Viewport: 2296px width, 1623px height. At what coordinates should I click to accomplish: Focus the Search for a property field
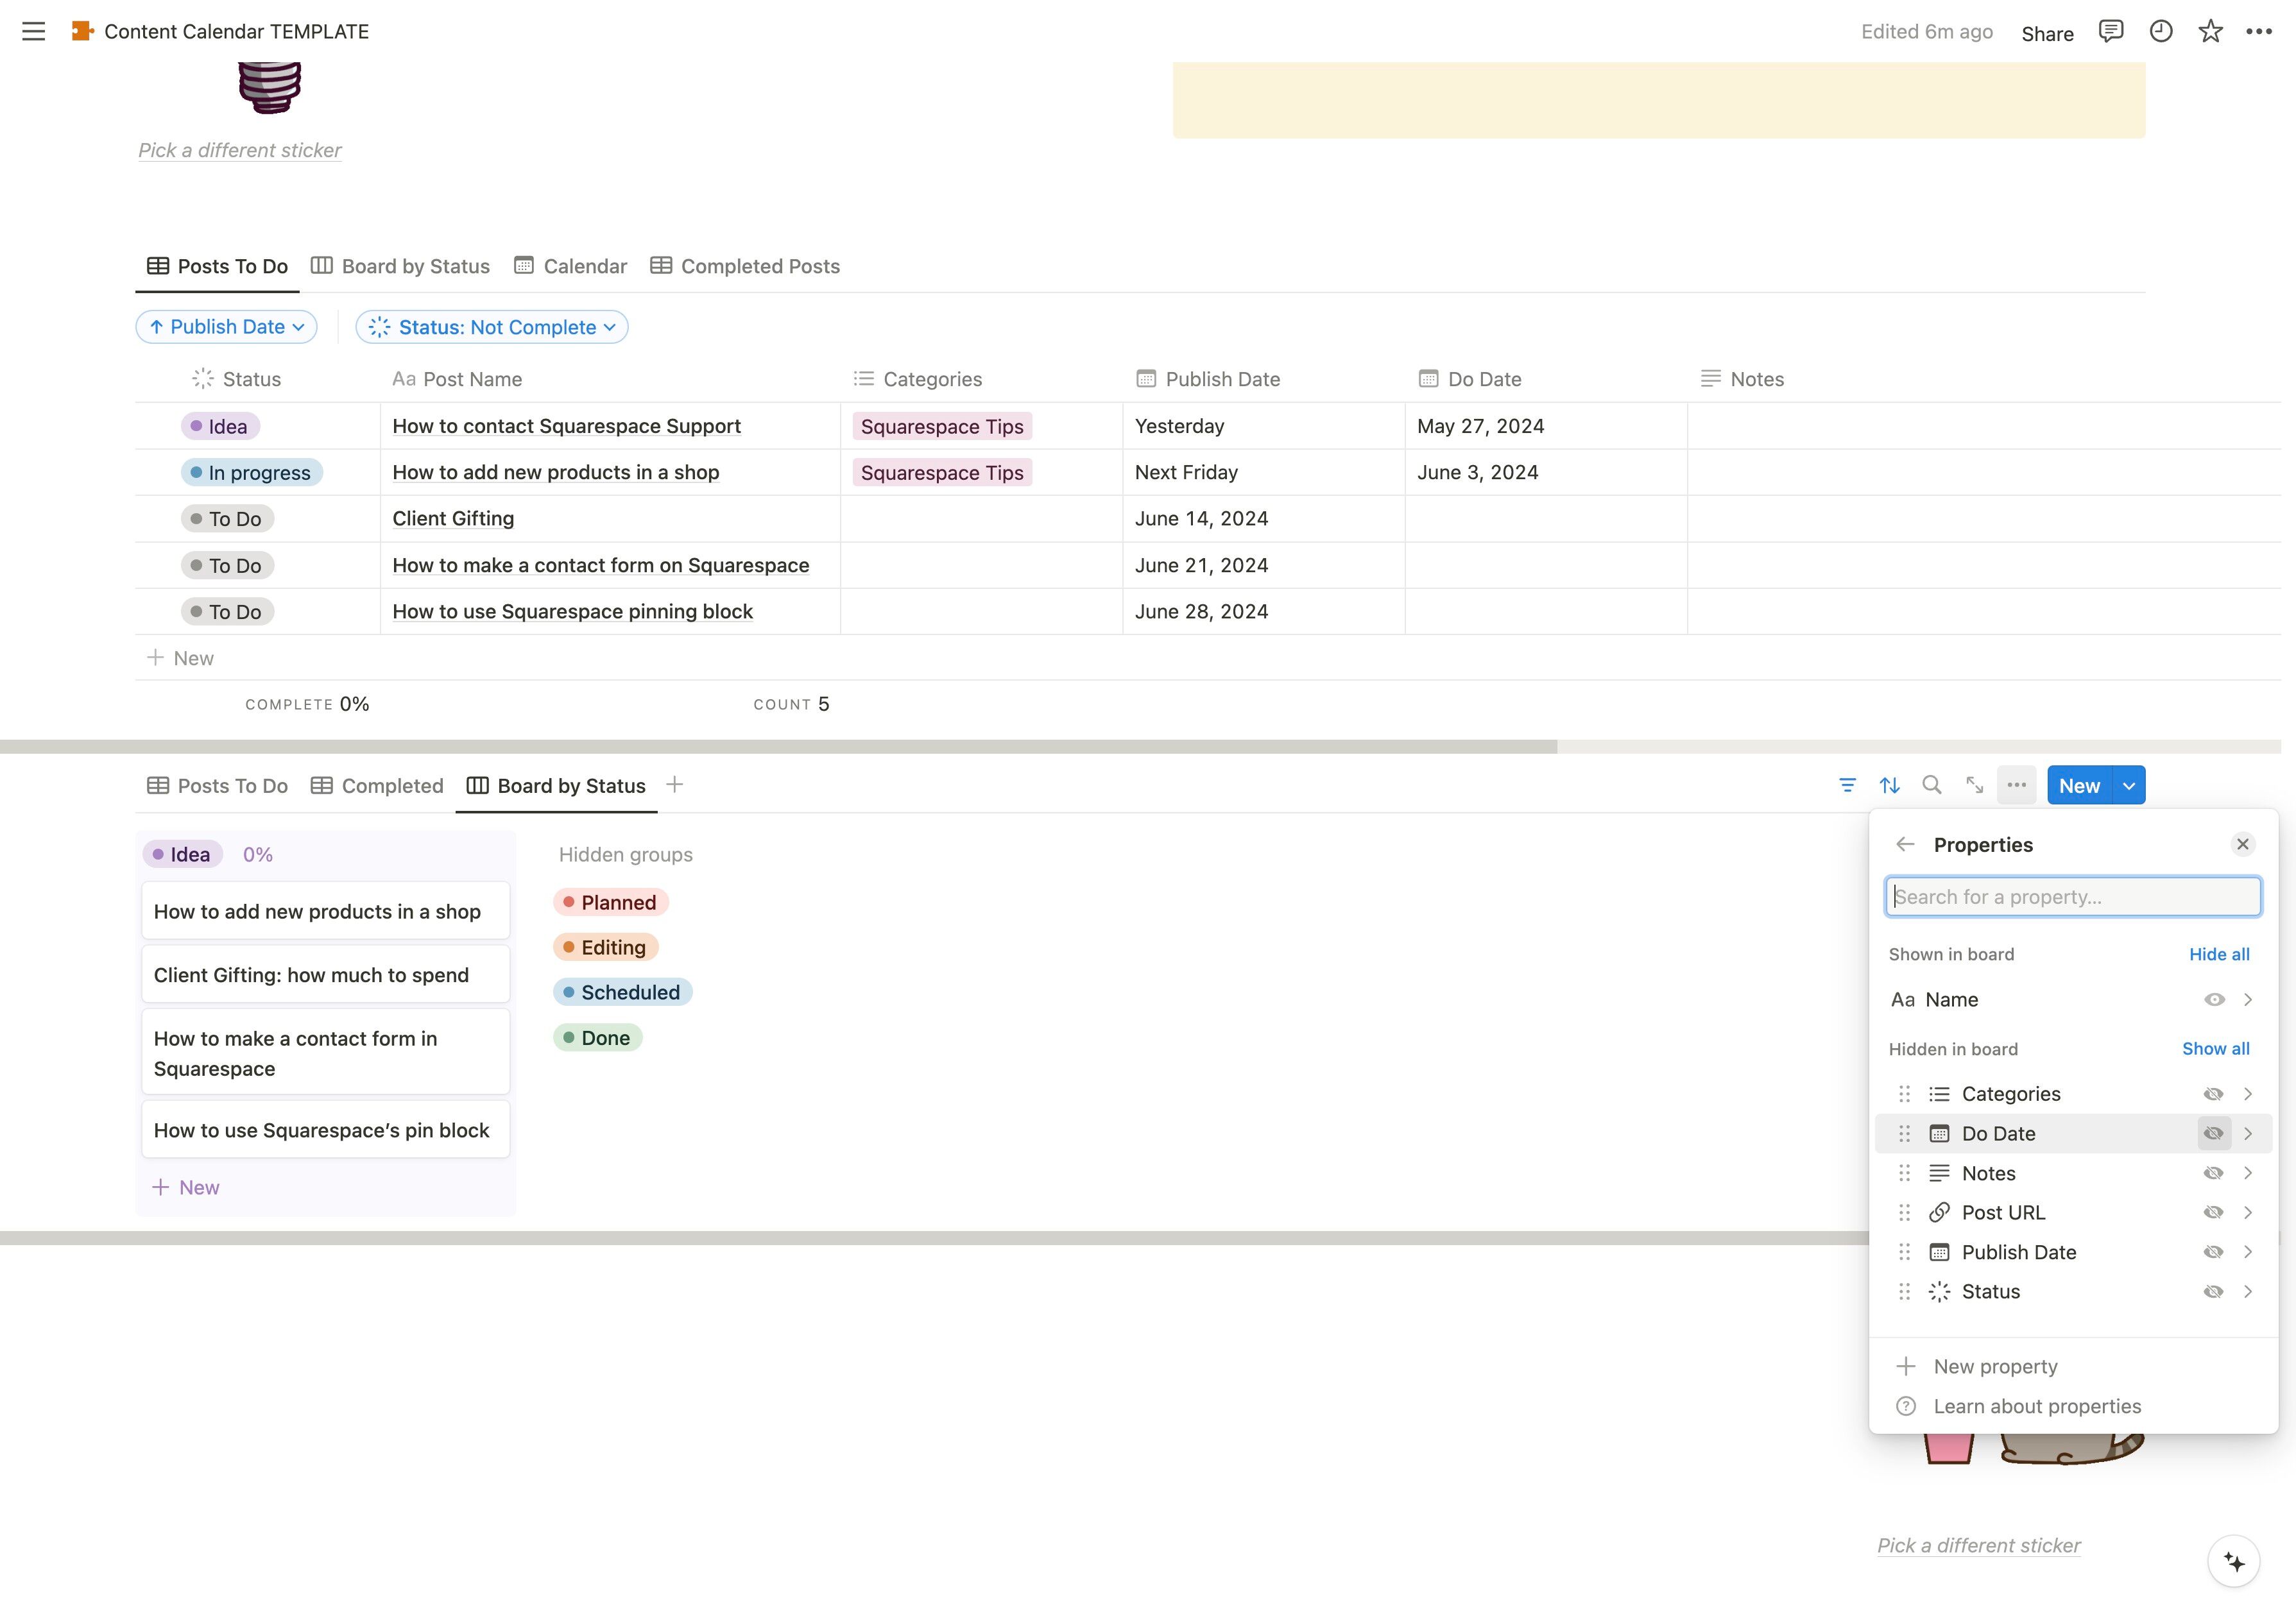2072,896
